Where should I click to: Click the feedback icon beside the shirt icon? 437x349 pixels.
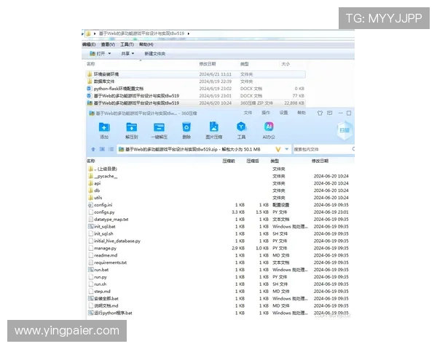[330, 113]
